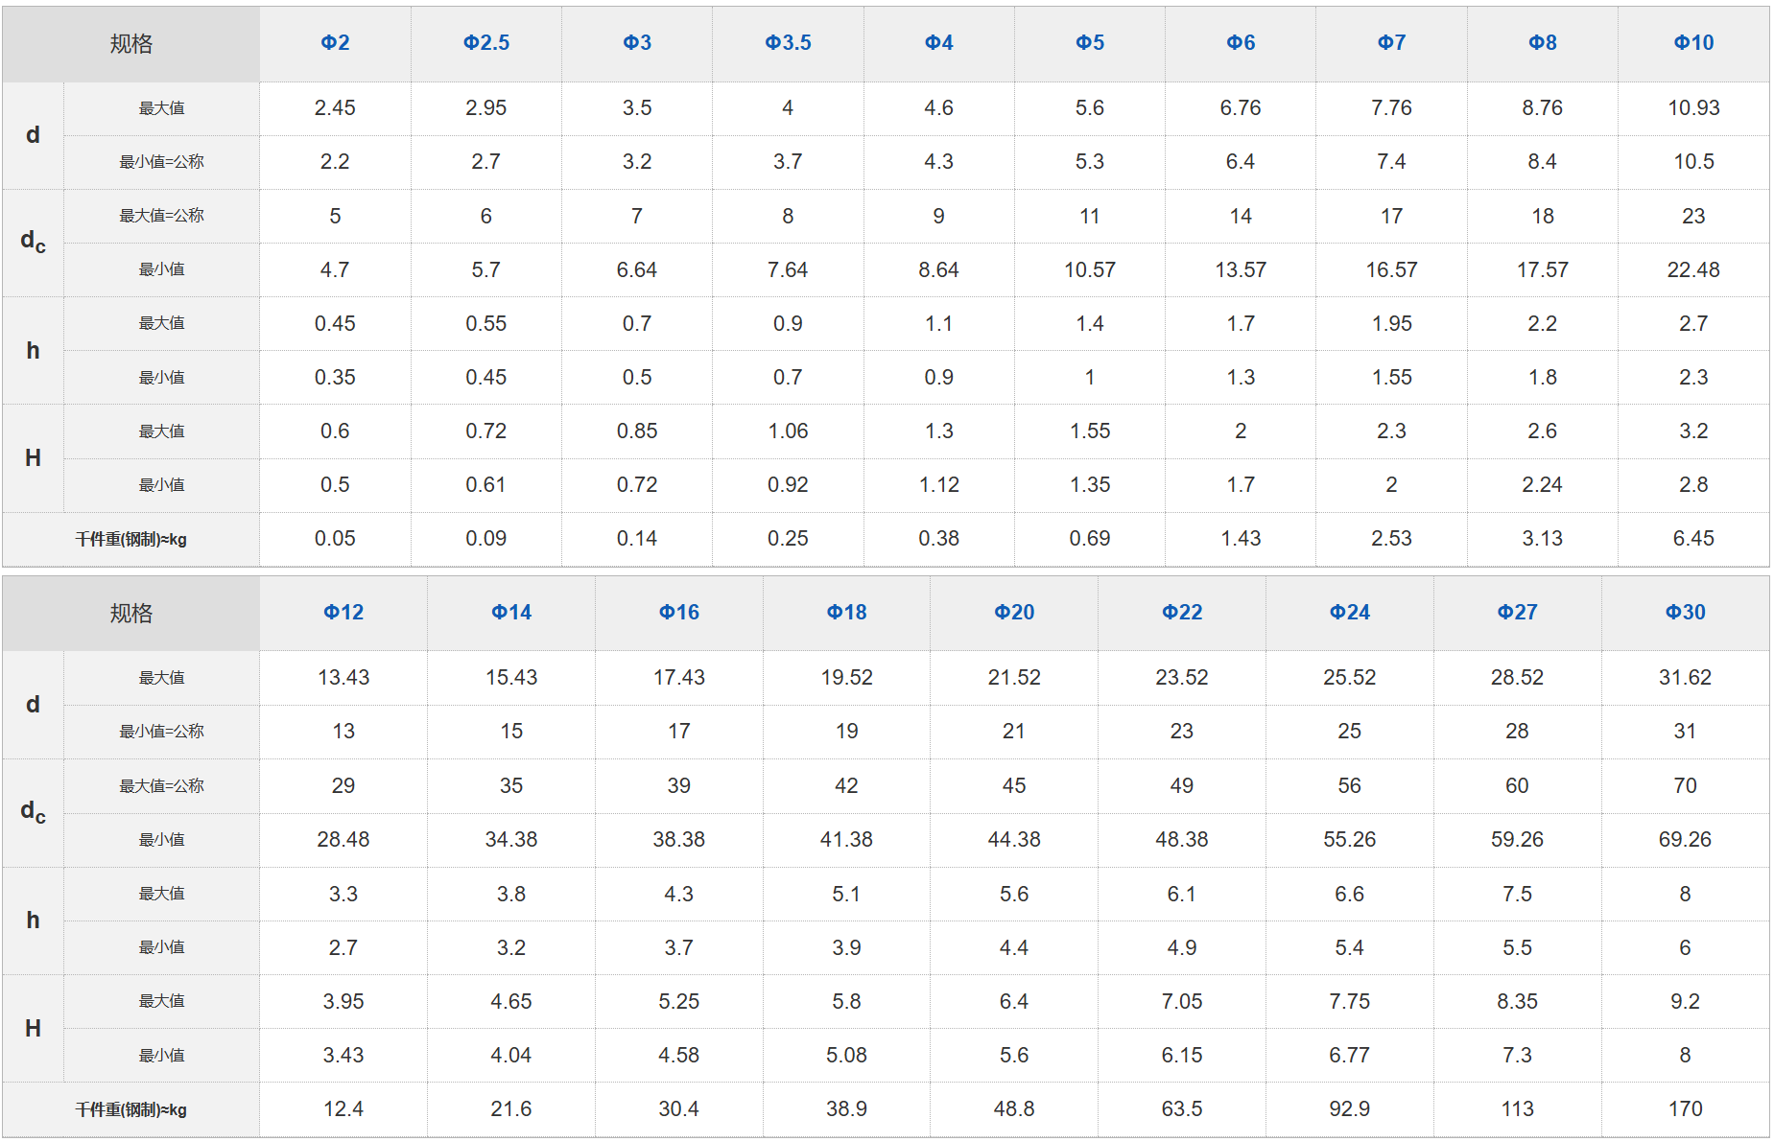
Task: Click the Φ27 column header link
Action: pyautogui.click(x=1517, y=613)
